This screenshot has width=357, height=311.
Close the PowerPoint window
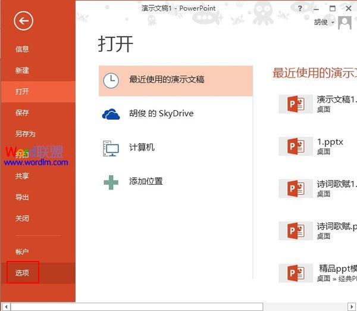click(349, 8)
